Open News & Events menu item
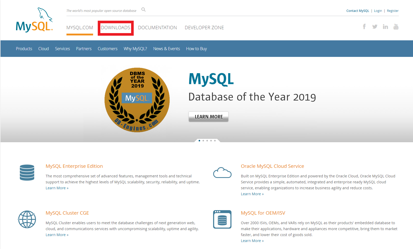The width and height of the screenshot is (413, 249). (x=167, y=49)
